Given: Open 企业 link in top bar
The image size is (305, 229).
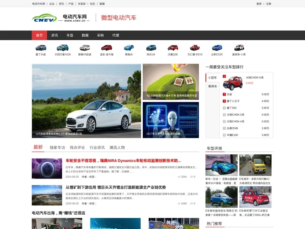Looking at the screenshot, I should tap(52, 4).
